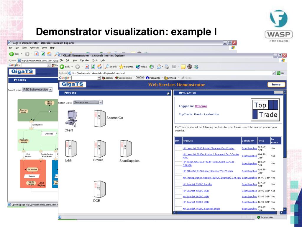
Task: Open the Server view dropdown
Action: tap(101, 102)
